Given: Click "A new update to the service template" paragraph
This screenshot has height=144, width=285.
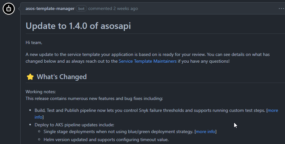Looking at the screenshot, I should (147, 58).
